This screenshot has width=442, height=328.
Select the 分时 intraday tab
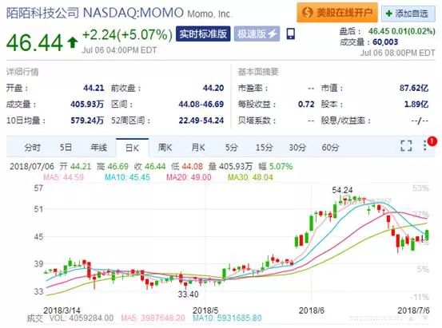(x=32, y=148)
